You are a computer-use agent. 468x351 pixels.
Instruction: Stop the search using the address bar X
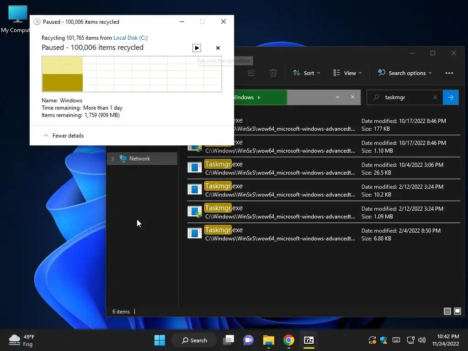coord(352,97)
